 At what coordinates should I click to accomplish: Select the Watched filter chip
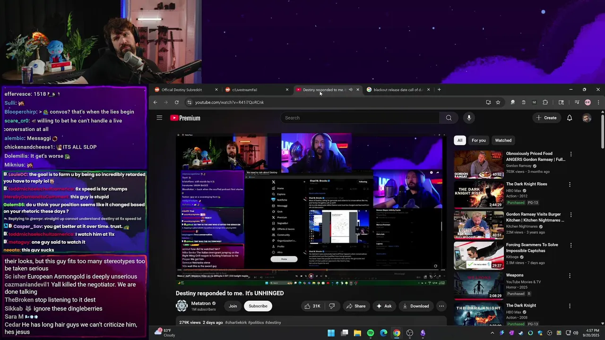[x=503, y=140]
